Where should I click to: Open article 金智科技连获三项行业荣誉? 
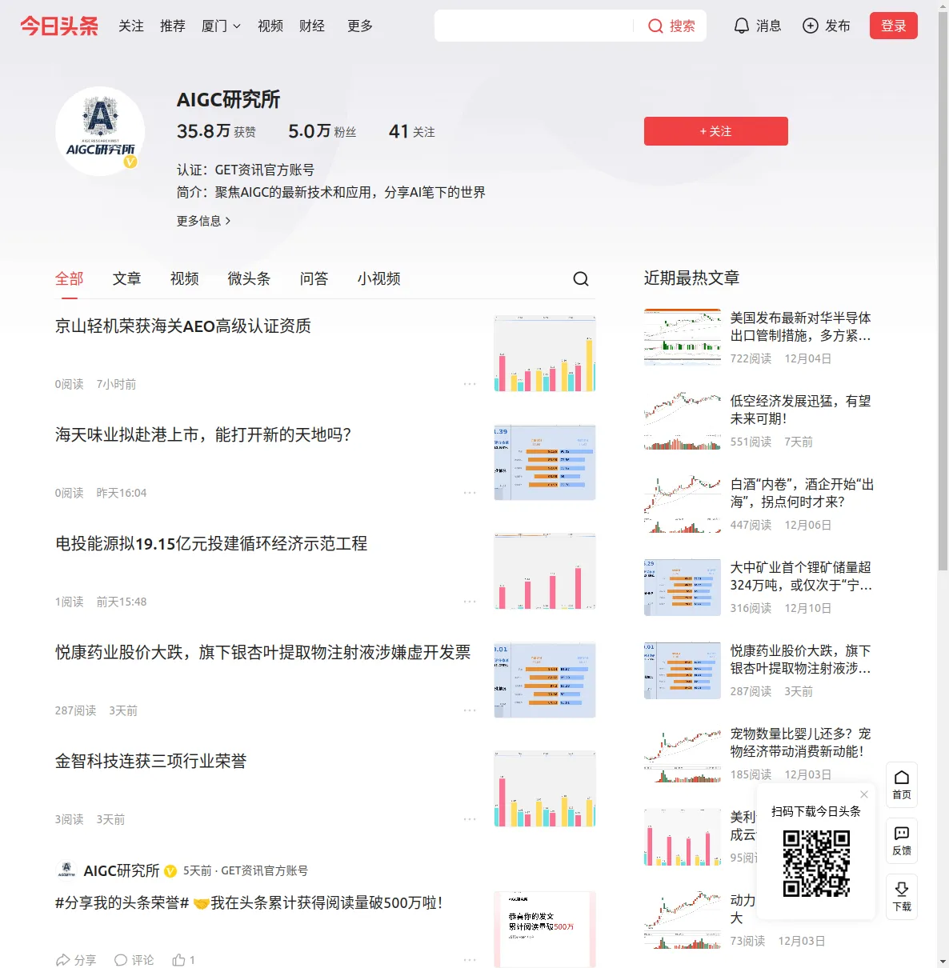point(151,762)
